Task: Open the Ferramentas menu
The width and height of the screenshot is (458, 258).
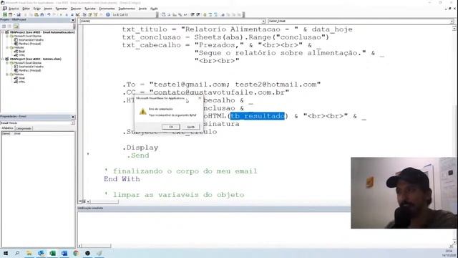Action: coord(107,9)
